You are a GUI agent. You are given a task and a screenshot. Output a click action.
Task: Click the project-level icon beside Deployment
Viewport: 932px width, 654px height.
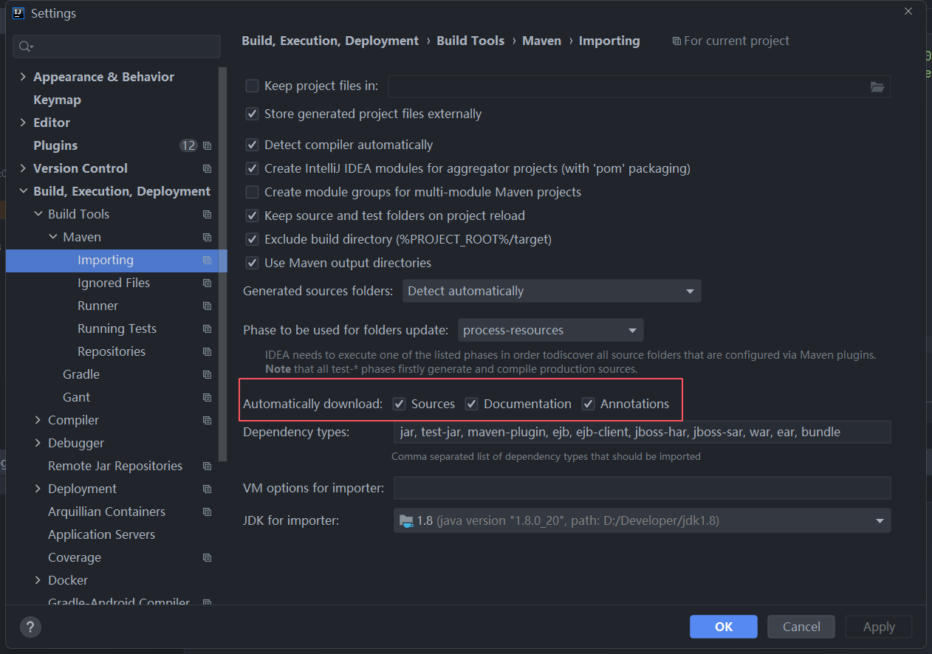(x=207, y=489)
